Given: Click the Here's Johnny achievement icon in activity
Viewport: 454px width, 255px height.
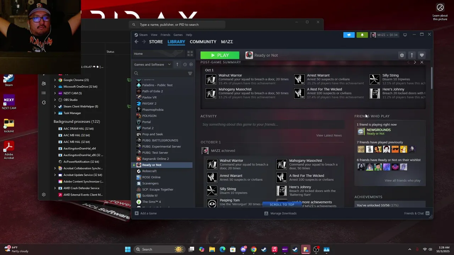Looking at the screenshot, I should (282, 191).
